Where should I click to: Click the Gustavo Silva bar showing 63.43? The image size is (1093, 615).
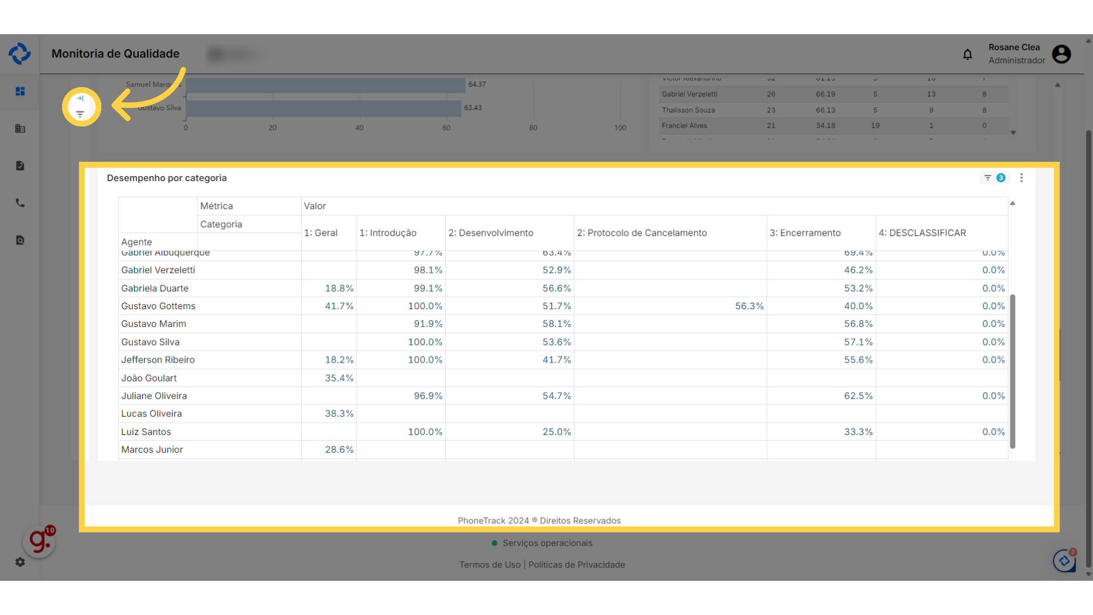point(323,108)
